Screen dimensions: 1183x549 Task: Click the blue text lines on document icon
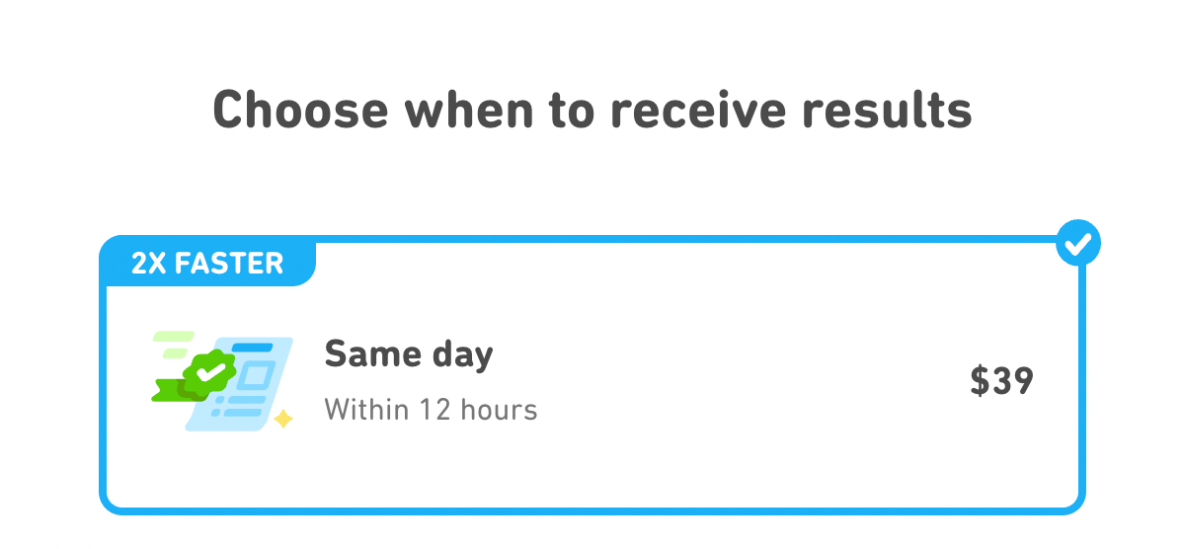click(238, 406)
